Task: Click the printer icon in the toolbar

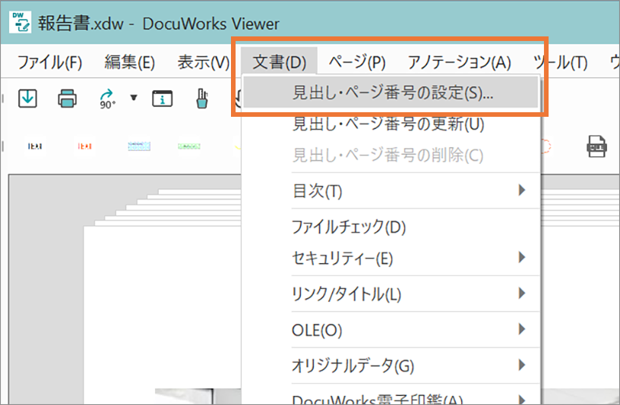Action: tap(67, 99)
